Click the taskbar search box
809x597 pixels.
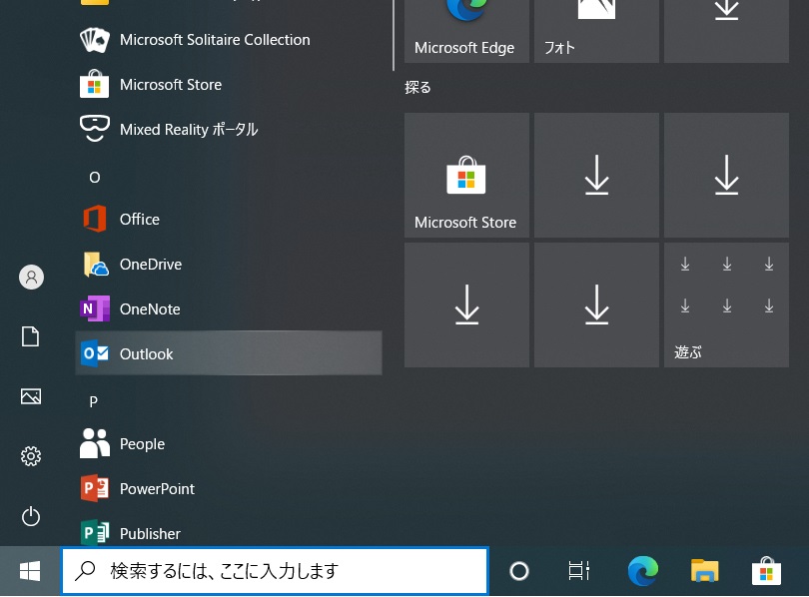pyautogui.click(x=275, y=571)
